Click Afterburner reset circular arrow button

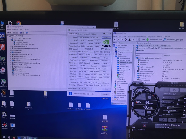tap(172, 120)
